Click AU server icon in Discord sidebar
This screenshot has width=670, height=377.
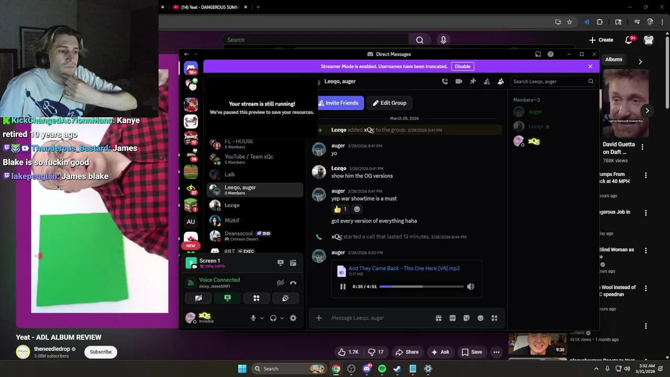coord(191,221)
